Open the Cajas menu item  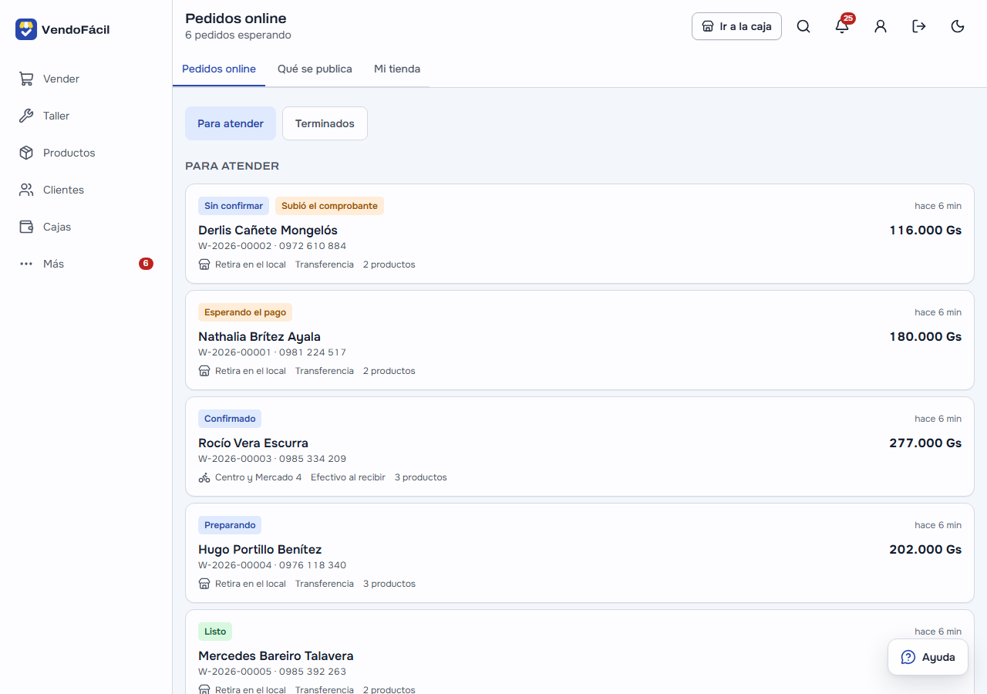pos(86,227)
